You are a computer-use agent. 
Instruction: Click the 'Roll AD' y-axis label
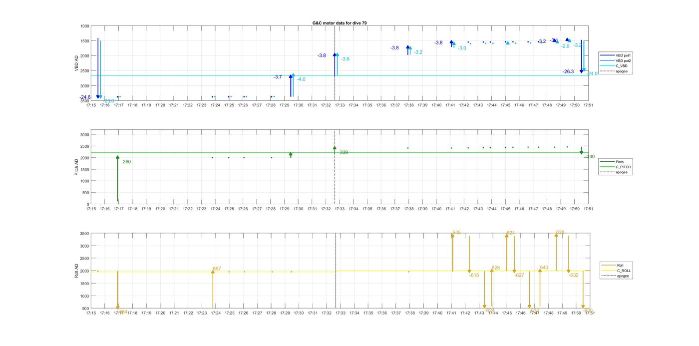click(x=76, y=271)
